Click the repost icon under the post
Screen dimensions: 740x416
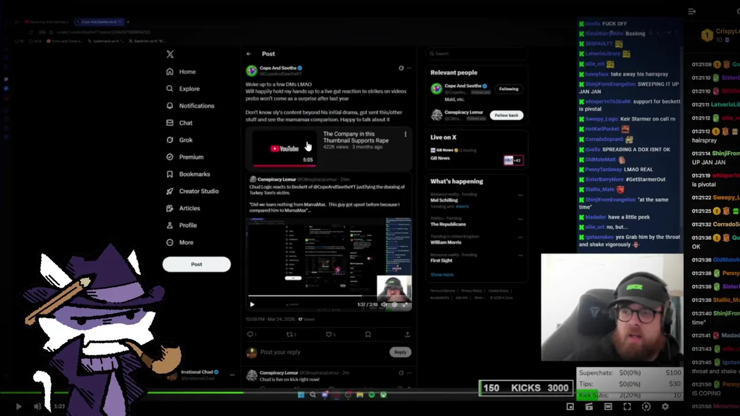290,334
